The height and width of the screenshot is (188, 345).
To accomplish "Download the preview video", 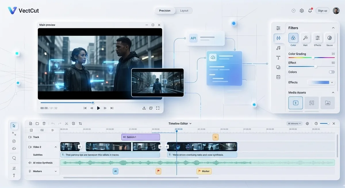I will (x=144, y=108).
